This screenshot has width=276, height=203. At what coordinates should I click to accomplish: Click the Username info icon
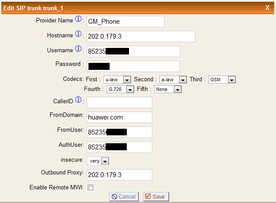click(x=78, y=49)
